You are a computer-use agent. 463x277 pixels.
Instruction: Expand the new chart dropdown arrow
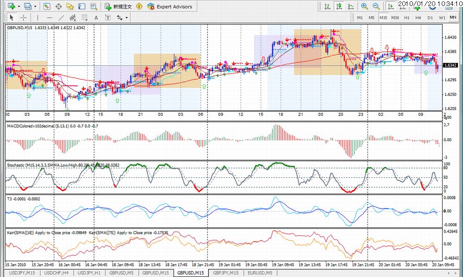click(x=19, y=6)
